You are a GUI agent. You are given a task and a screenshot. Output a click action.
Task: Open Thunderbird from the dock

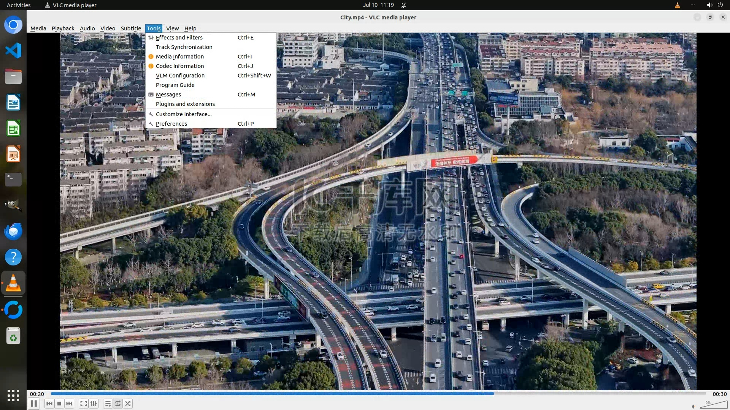point(13,231)
